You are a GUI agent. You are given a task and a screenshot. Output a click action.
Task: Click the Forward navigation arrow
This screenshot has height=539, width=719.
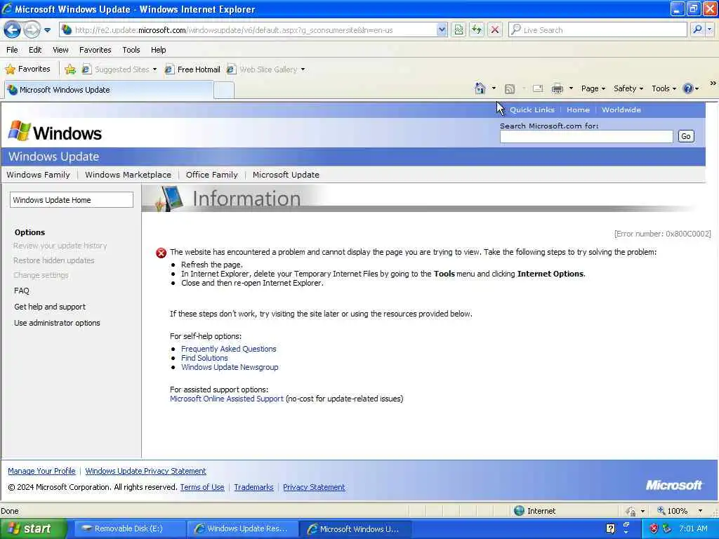coord(32,30)
